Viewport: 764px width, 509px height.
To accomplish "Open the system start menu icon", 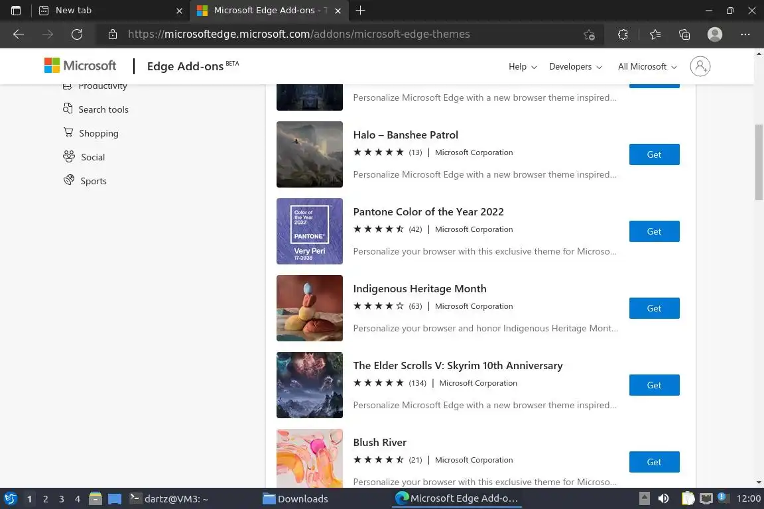I will pyautogui.click(x=10, y=499).
